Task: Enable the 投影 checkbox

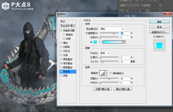Action: (x=61, y=76)
